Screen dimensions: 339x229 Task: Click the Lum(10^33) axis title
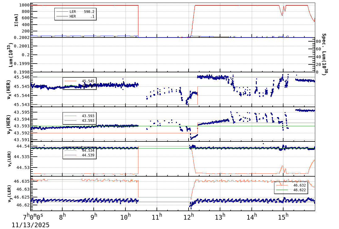pyautogui.click(x=11, y=55)
